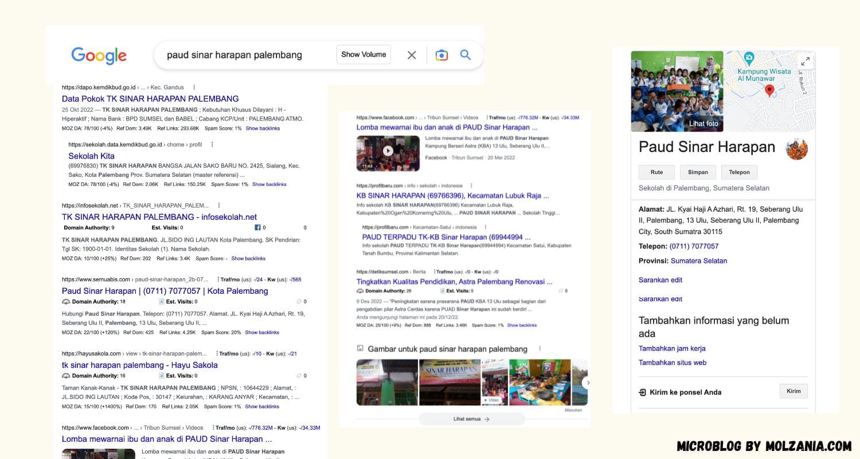Click Show backlinks under Hayu Sakola result
This screenshot has width=860, height=459.
point(262,407)
